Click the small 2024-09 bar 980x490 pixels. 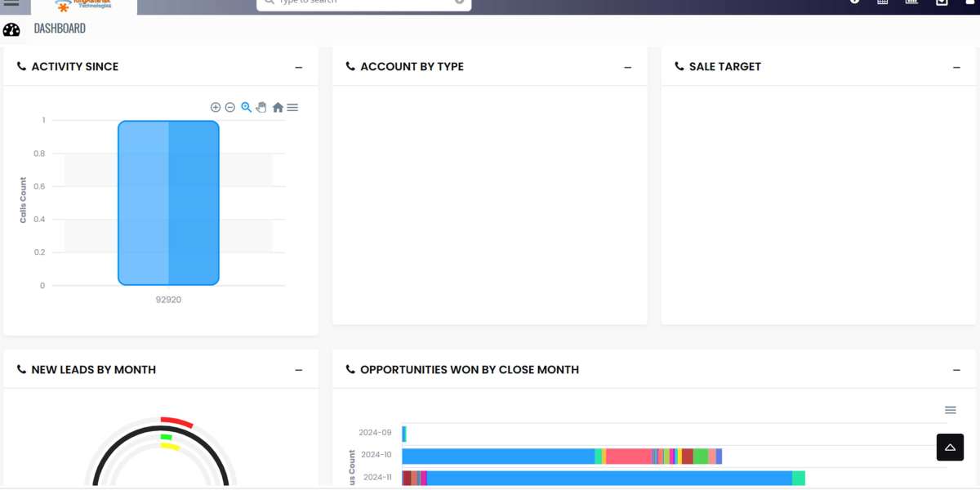pyautogui.click(x=404, y=434)
